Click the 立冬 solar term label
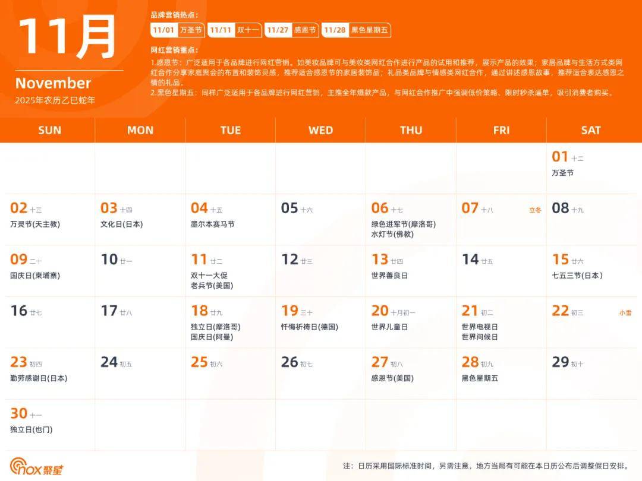642x481 pixels. [535, 210]
